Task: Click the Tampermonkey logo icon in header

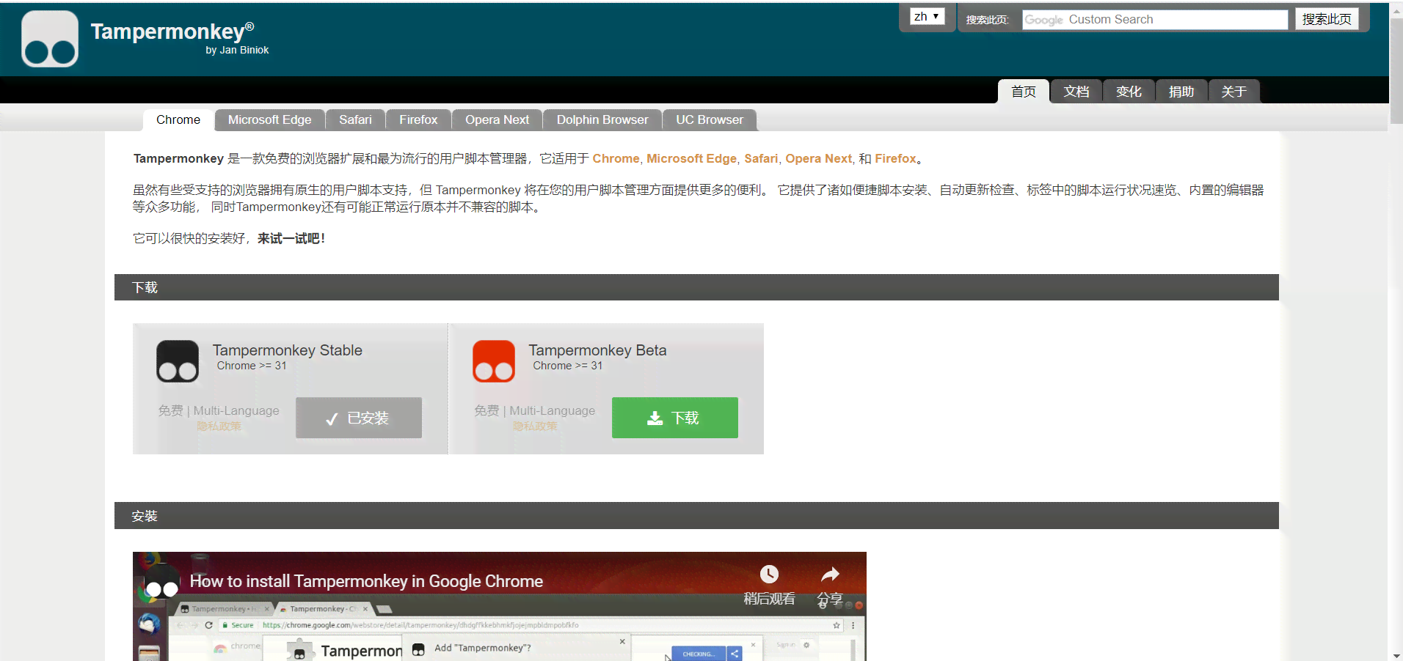Action: [x=50, y=39]
